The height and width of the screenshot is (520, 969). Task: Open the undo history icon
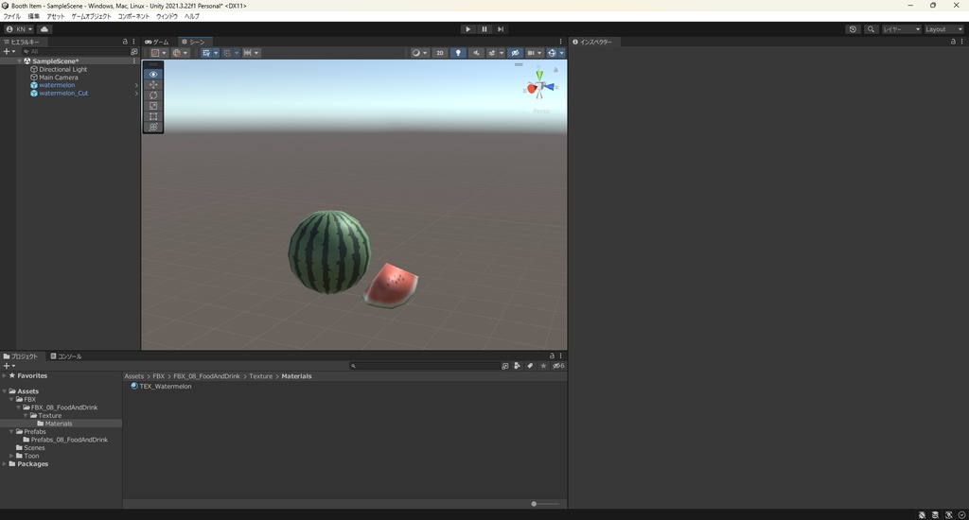tap(853, 29)
